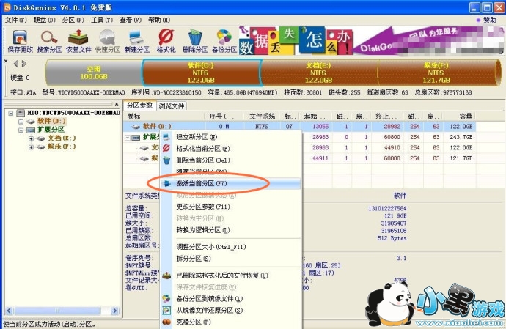Collapse the HD0 disk tree node
Image resolution: width=506 pixels, height=329 pixels.
pyautogui.click(x=11, y=113)
